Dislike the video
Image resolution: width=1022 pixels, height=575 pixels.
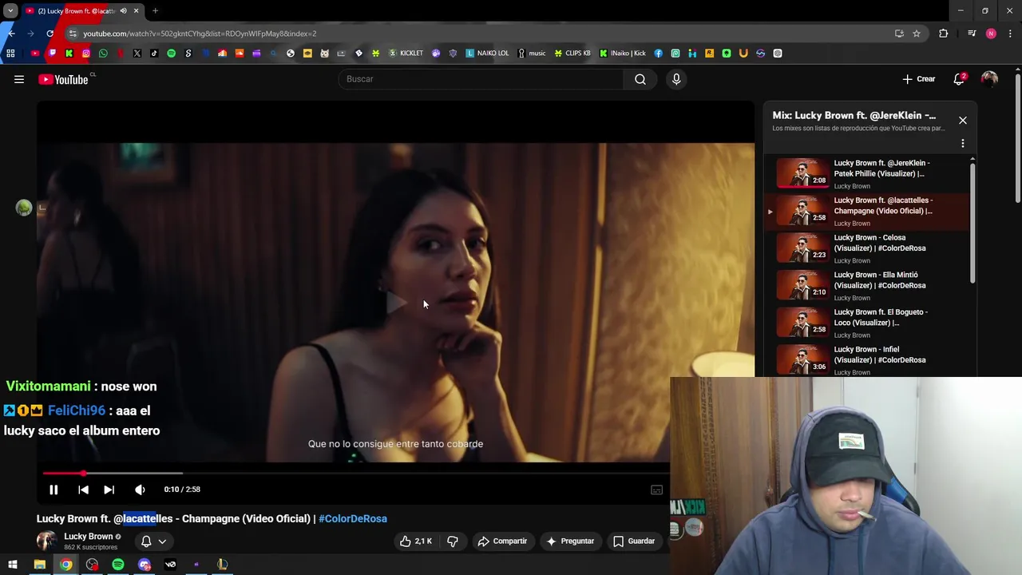pyautogui.click(x=453, y=541)
